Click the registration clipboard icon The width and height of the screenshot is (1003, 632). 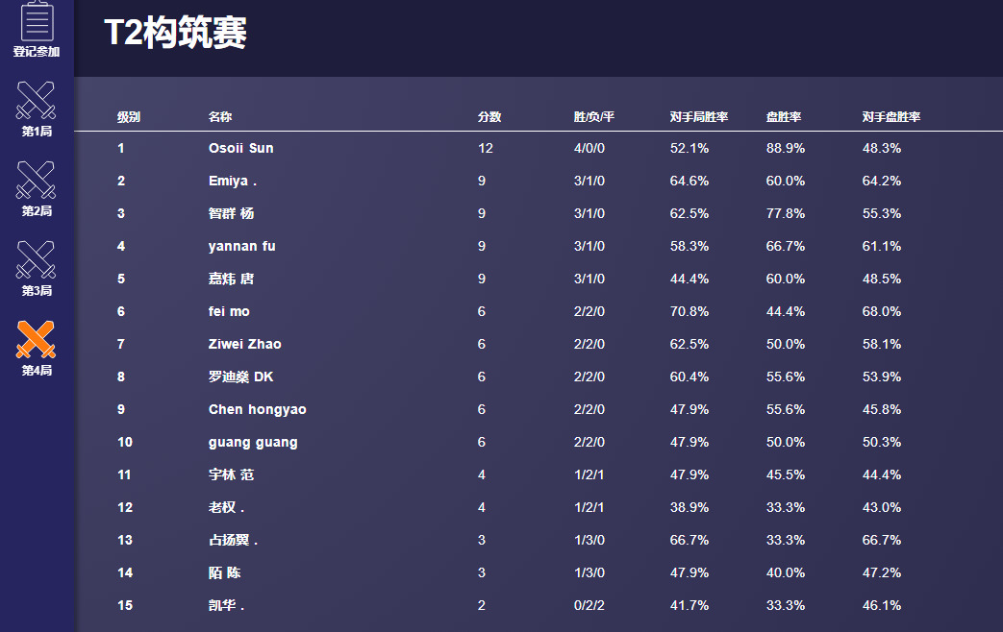(37, 21)
